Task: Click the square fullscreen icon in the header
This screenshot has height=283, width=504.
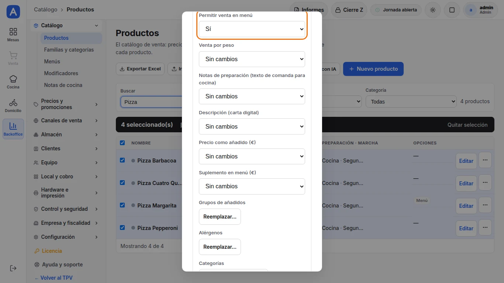Action: [452, 10]
